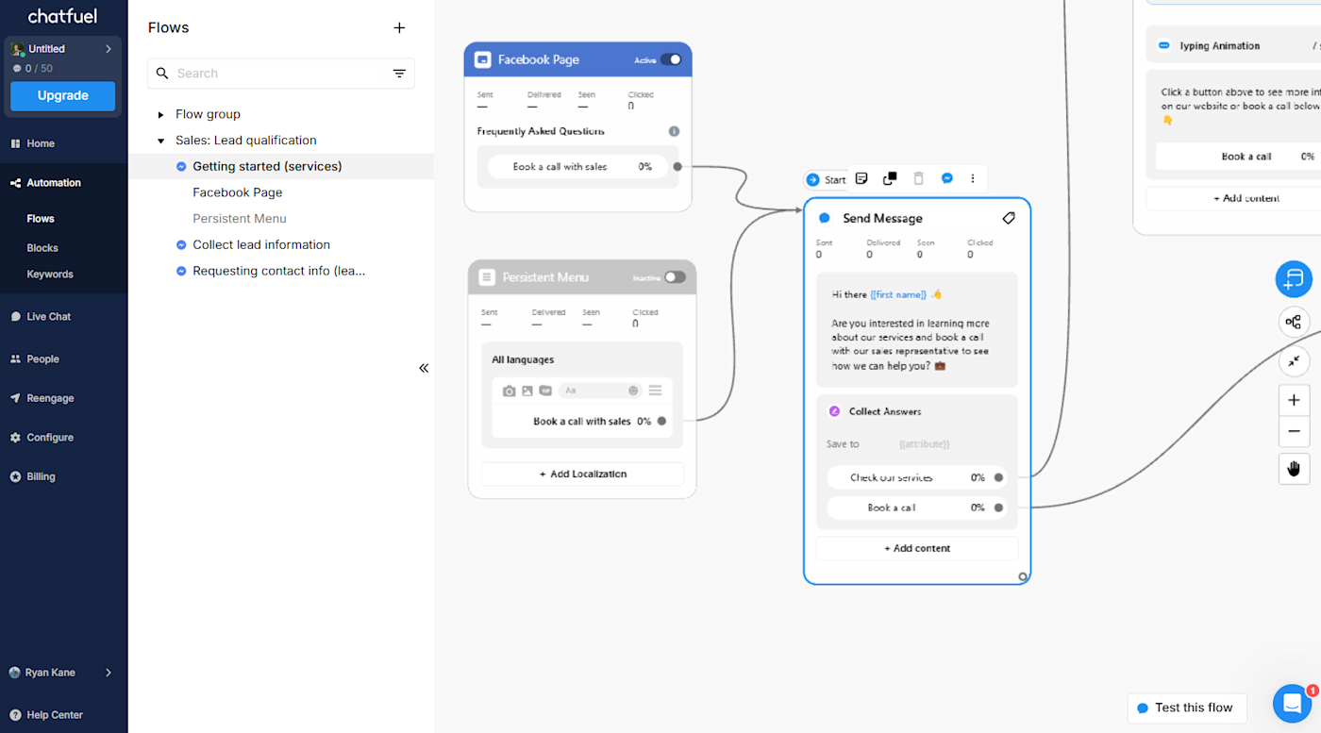Toggle the Persistent Menu Inactive switch

pyautogui.click(x=675, y=277)
